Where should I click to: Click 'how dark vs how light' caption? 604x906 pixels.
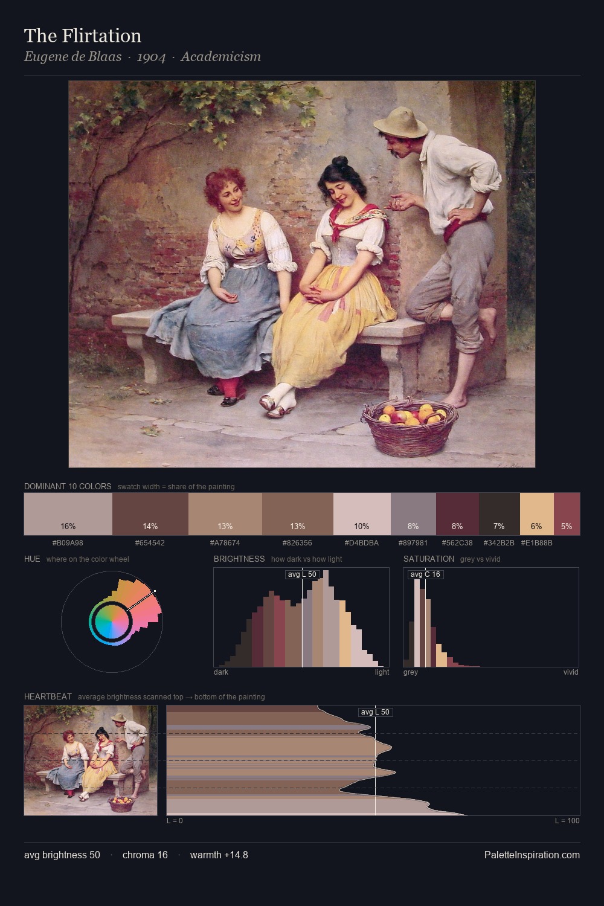307,559
